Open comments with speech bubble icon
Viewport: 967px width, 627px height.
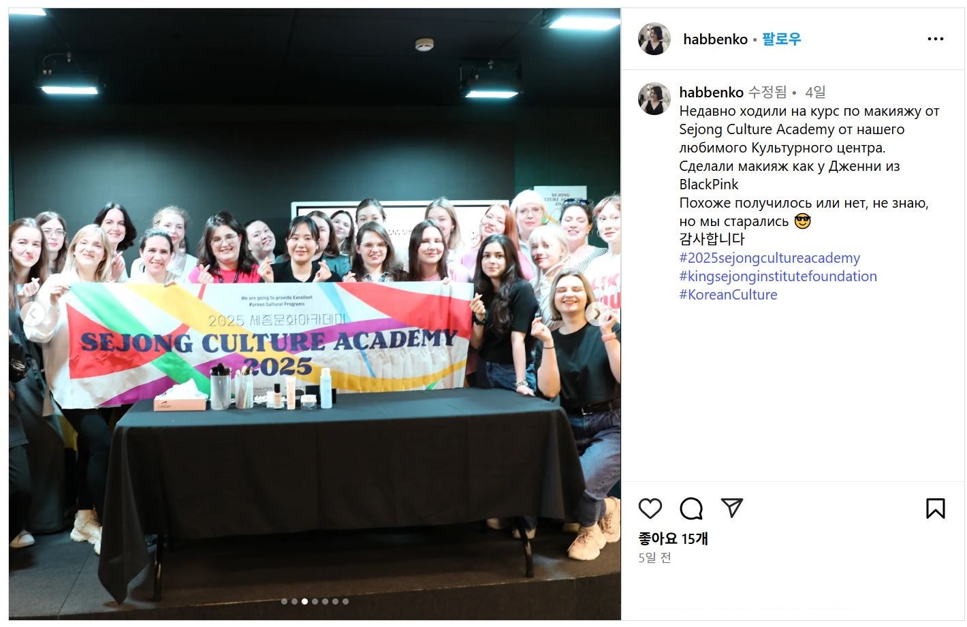[691, 508]
